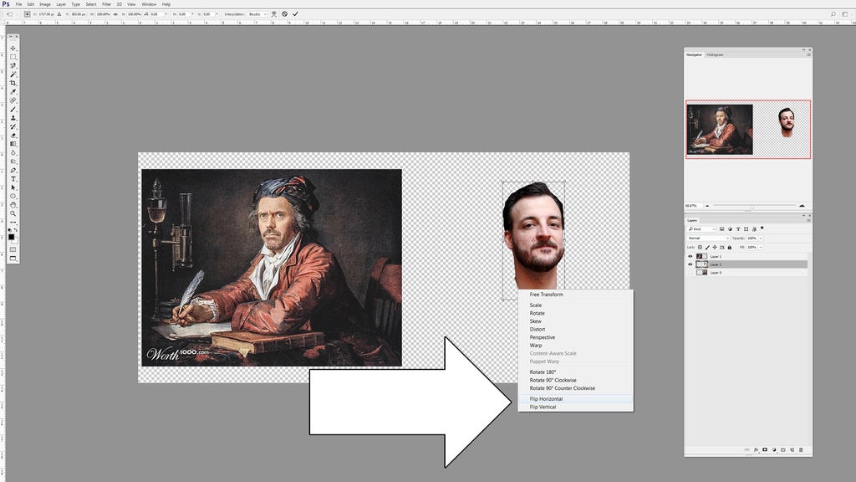Open the Edit Toolbar three-dots button
The width and height of the screenshot is (856, 482).
[x=13, y=223]
